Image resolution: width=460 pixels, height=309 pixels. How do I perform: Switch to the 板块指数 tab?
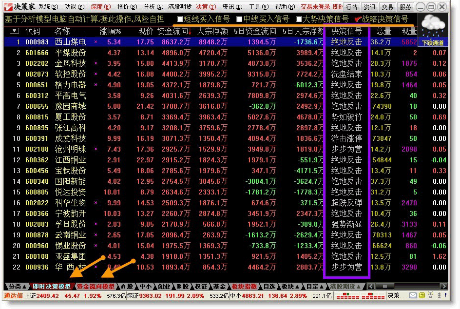coord(244,287)
